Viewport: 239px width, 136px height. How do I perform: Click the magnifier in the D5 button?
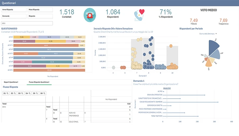tap(37, 93)
